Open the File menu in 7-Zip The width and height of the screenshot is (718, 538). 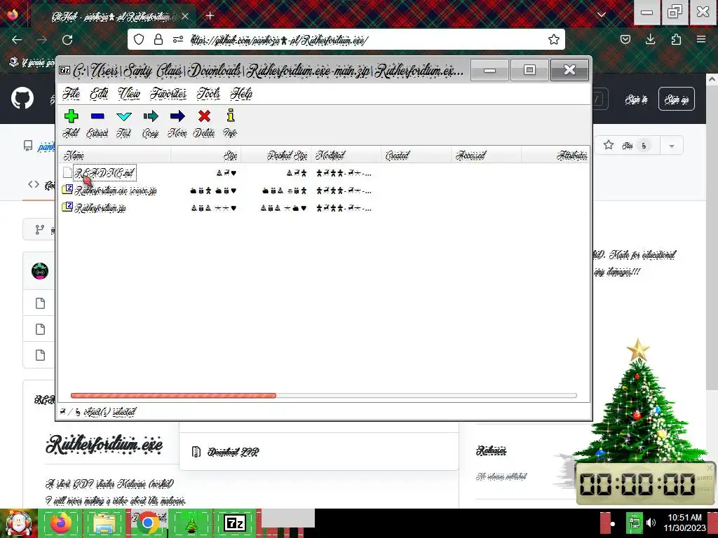pos(71,93)
